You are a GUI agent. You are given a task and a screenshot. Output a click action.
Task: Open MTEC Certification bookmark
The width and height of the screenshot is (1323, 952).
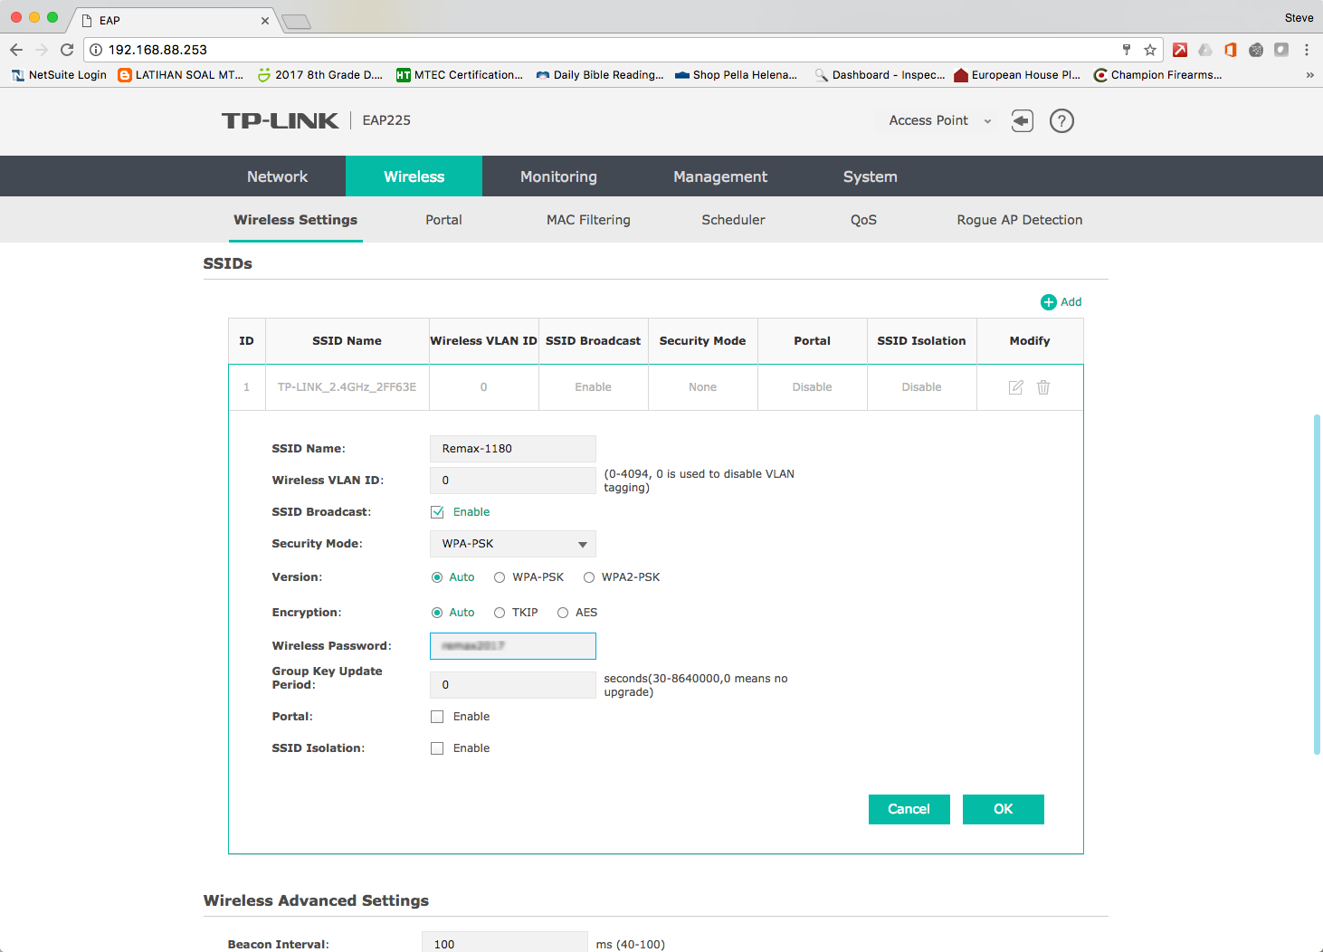tap(460, 75)
